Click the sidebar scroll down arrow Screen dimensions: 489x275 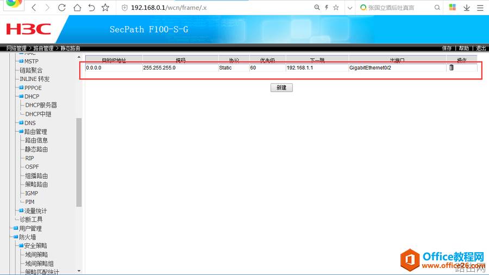[79, 271]
